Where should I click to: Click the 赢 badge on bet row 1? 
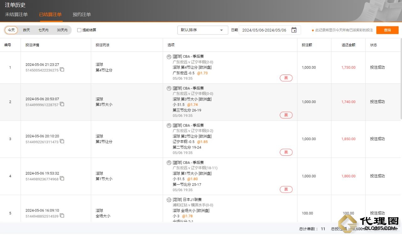[x=286, y=78]
